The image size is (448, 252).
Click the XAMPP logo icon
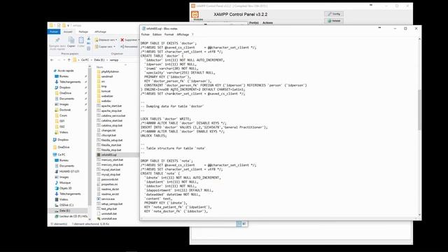tap(195, 14)
